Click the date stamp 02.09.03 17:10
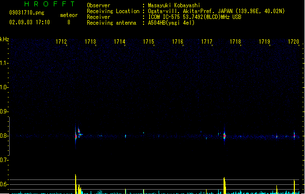This screenshot has width=305, height=194. [x=30, y=22]
